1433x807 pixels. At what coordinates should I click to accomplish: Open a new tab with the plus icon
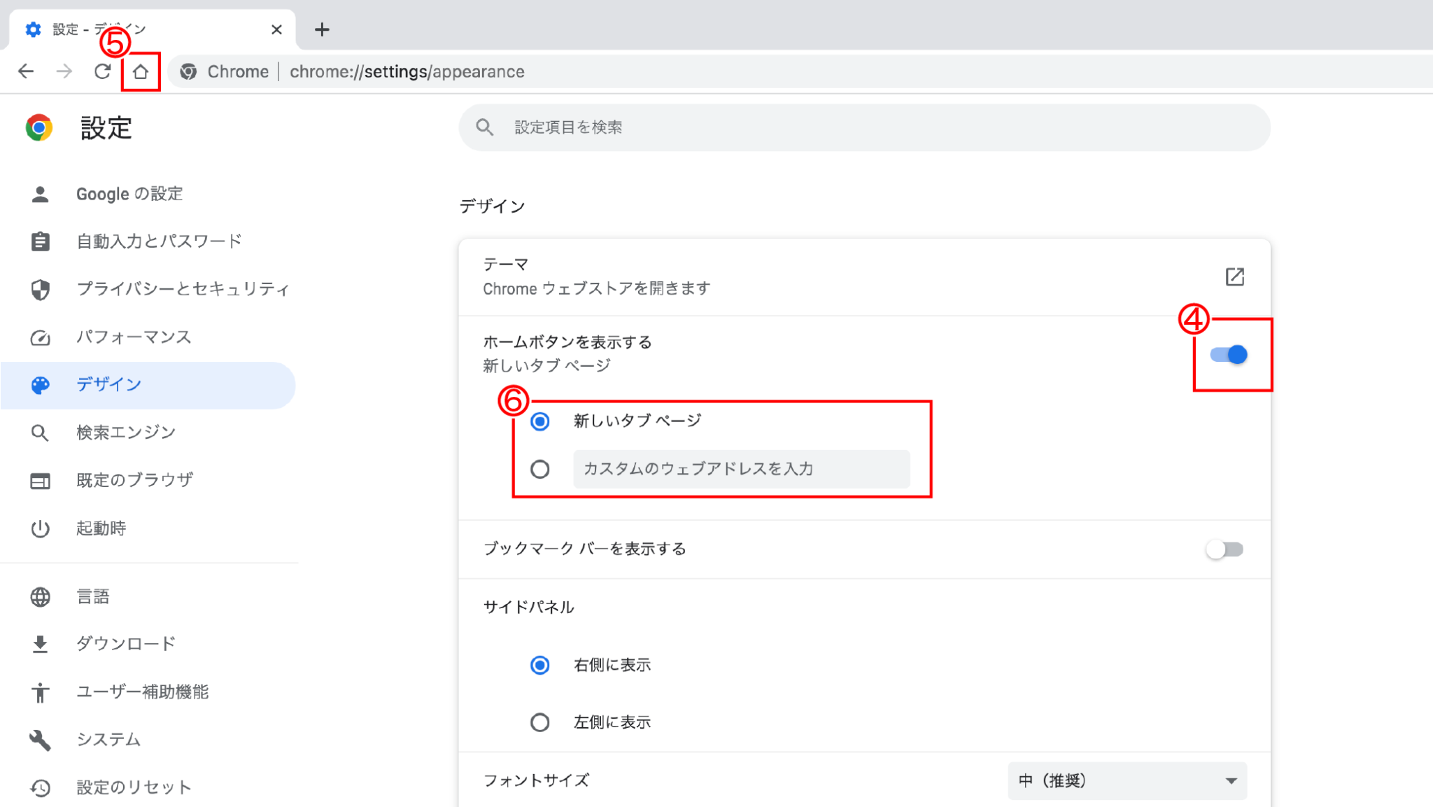pos(322,29)
